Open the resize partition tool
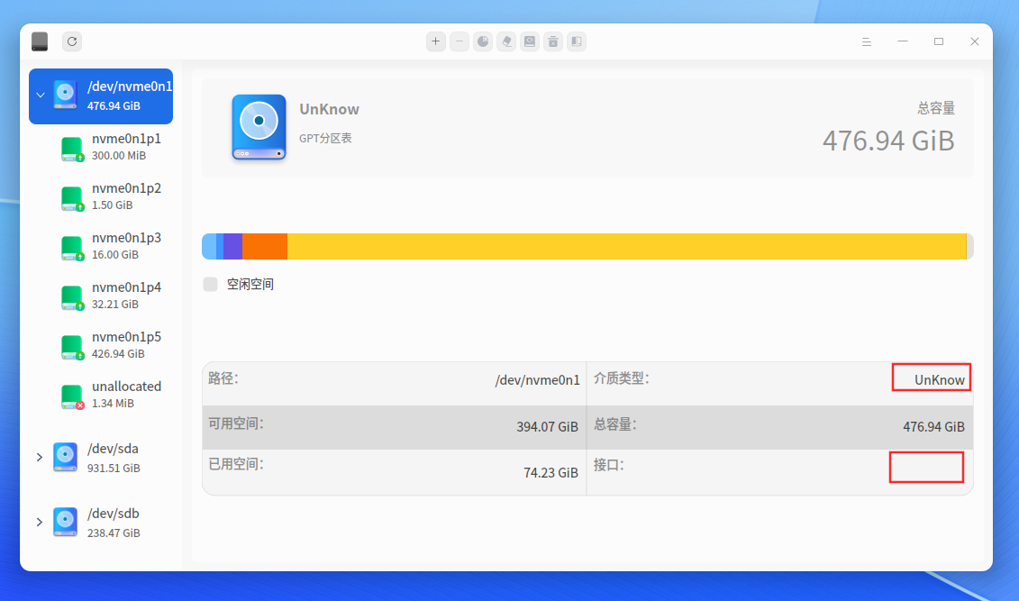 click(x=577, y=41)
